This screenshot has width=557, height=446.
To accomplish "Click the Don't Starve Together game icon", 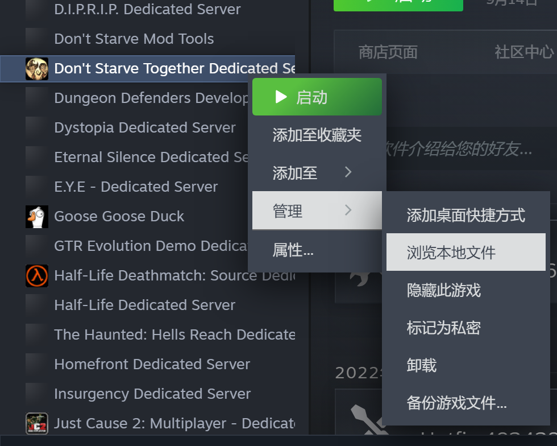I will point(37,69).
